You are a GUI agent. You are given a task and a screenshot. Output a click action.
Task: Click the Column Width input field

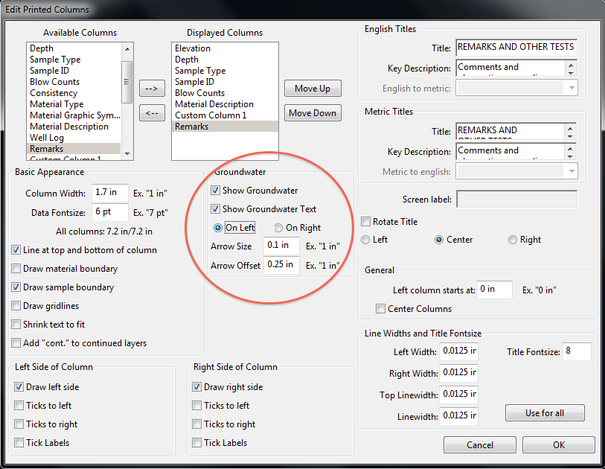click(x=110, y=194)
